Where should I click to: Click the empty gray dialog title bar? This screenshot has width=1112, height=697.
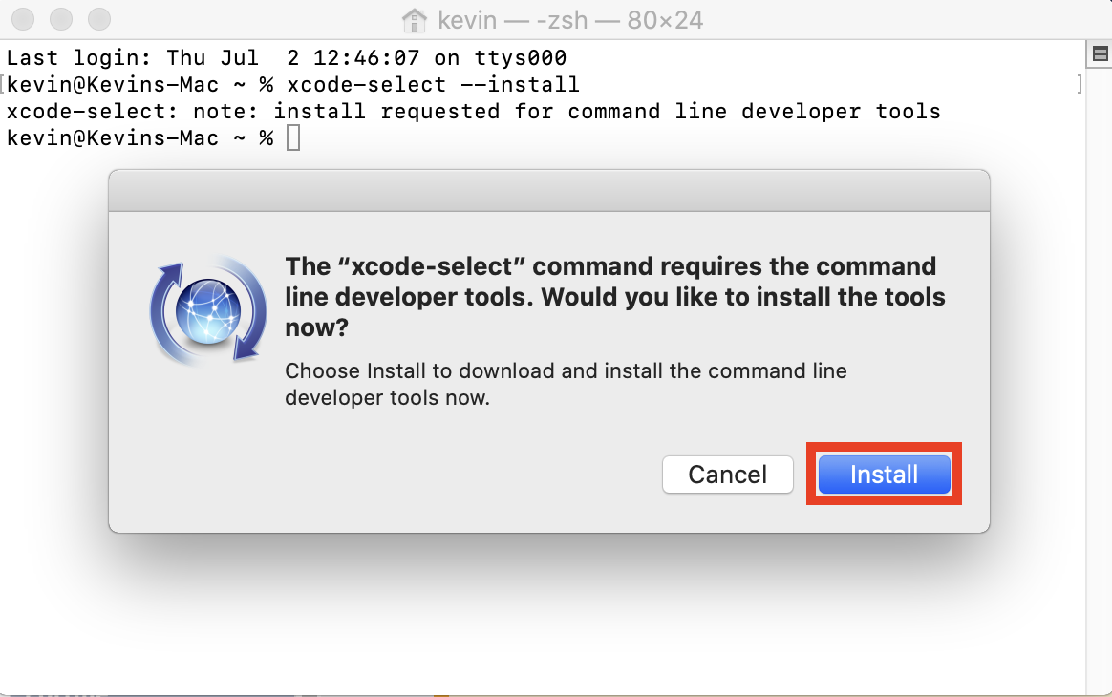pyautogui.click(x=549, y=191)
